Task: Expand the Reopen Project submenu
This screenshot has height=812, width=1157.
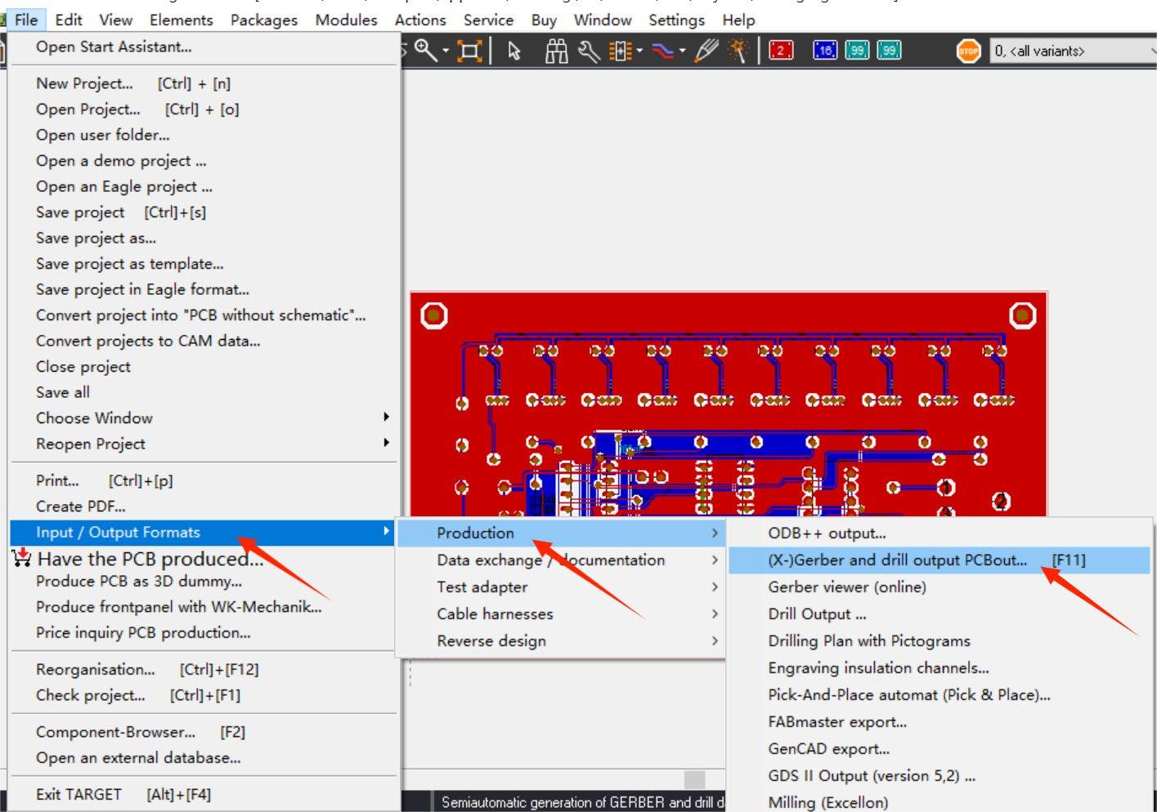Action: (386, 443)
